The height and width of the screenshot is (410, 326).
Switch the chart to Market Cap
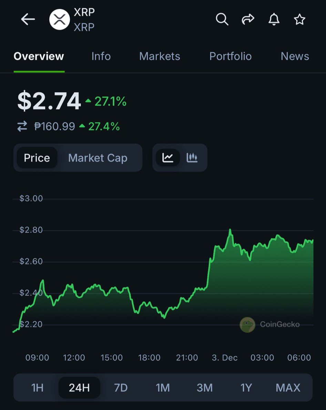click(98, 158)
